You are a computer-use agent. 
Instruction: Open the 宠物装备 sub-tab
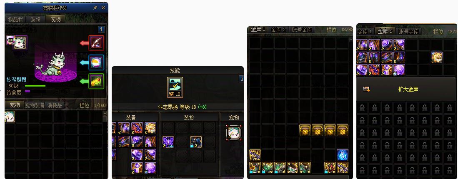pyautogui.click(x=35, y=105)
